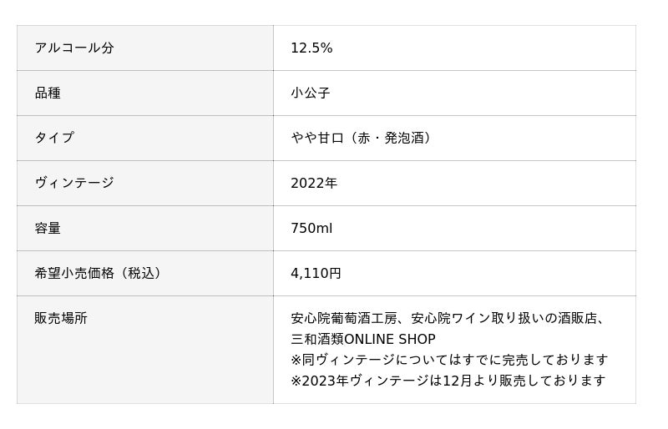
Task: Select the 750ml volume value
Action: coord(311,229)
